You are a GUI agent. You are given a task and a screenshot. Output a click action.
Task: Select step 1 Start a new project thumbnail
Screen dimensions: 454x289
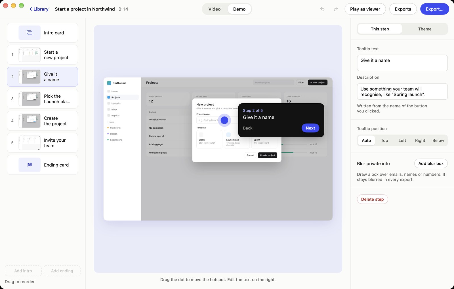[x=30, y=55]
